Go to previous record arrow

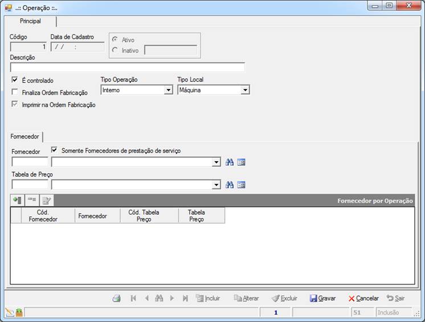click(x=146, y=299)
